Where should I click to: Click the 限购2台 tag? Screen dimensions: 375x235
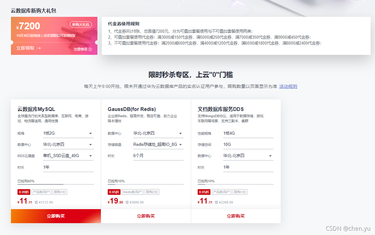tap(152, 192)
